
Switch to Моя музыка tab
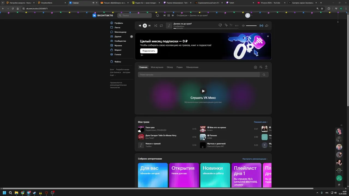[x=157, y=67]
